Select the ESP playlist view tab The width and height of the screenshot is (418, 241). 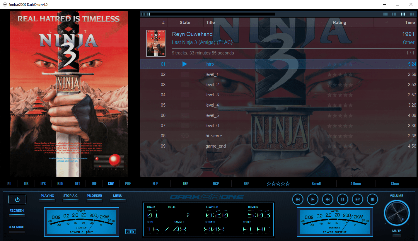click(247, 184)
